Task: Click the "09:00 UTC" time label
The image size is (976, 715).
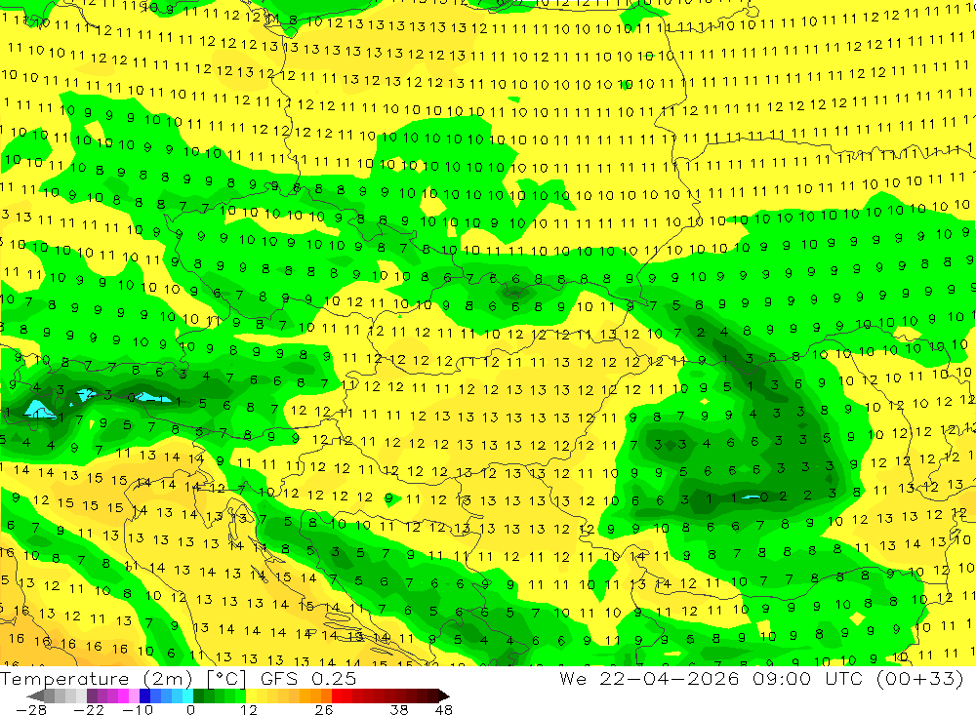Action: tap(809, 678)
